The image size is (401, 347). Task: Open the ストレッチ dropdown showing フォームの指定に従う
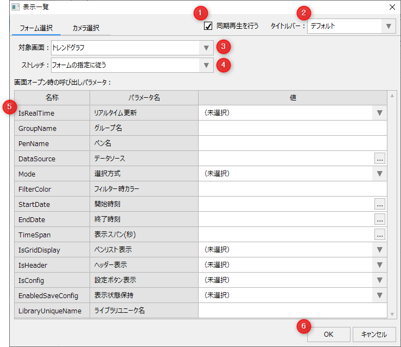click(132, 65)
